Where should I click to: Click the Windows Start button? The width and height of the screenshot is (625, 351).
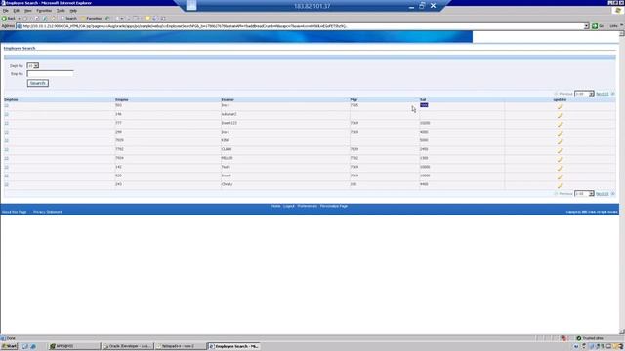click(9, 346)
